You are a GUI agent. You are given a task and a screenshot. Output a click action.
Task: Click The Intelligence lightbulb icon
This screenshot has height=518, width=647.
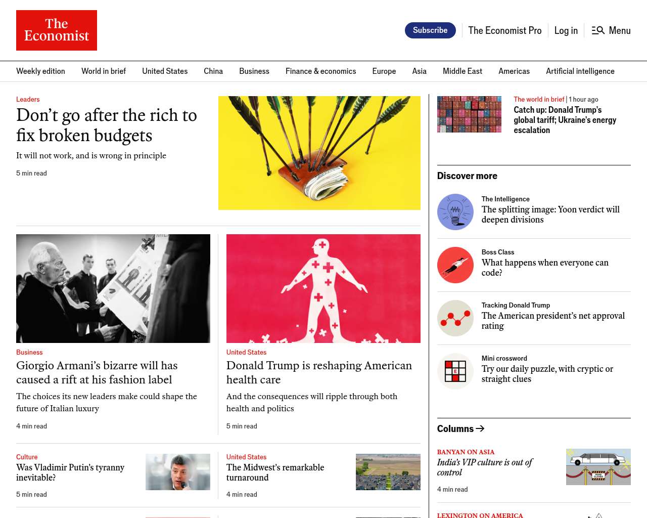tap(455, 212)
